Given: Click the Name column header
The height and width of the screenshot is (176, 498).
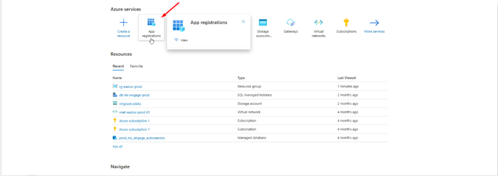Looking at the screenshot, I should pyautogui.click(x=117, y=78).
